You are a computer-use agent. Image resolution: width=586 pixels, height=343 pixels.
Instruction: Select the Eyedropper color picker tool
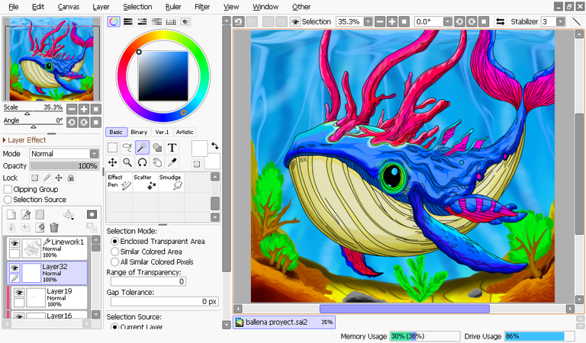[172, 162]
